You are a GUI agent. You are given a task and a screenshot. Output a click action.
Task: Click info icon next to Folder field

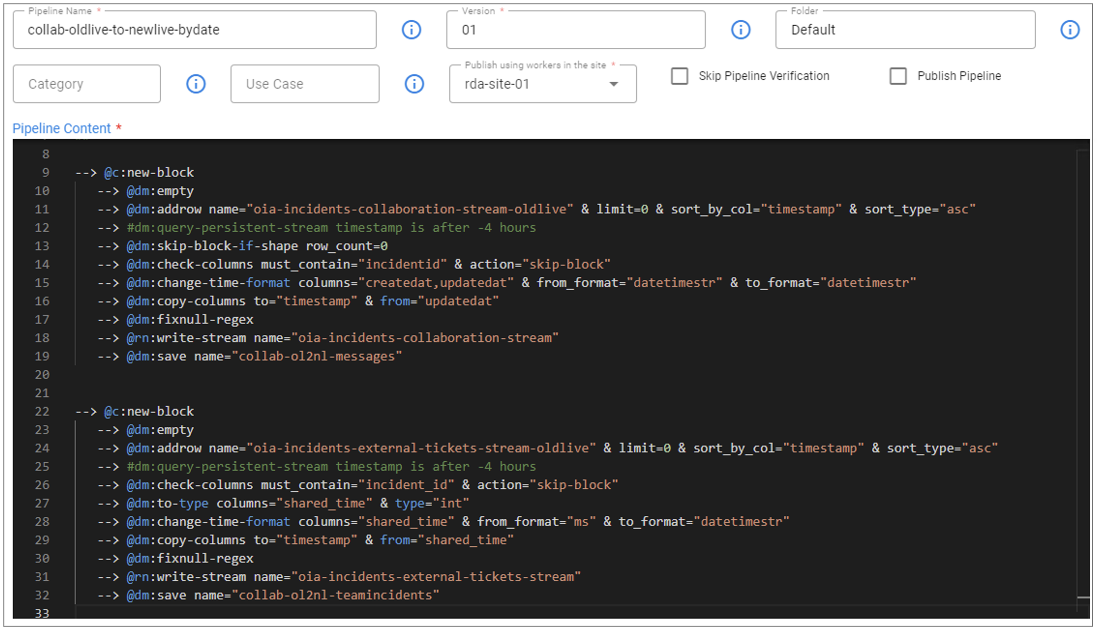click(x=1069, y=30)
